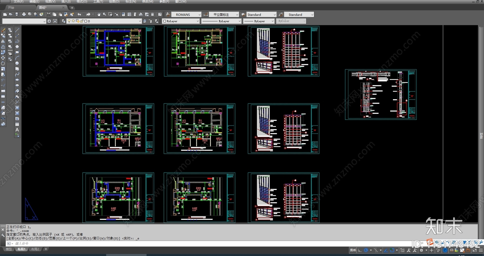Open the ByLayer lineweight dropdown
Screen dimensions: 484x256
pos(259,21)
